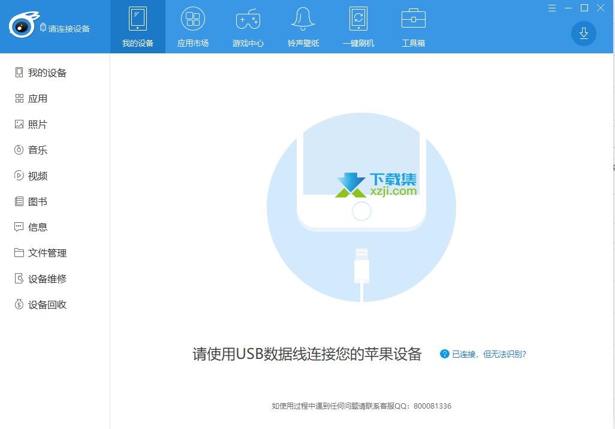Open the download manager arrow button
This screenshot has width=615, height=429.
[584, 34]
